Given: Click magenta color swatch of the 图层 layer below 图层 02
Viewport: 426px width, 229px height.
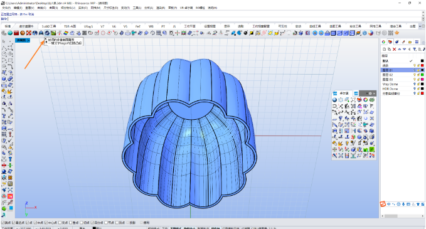Looking at the screenshot, I should pos(422,79).
